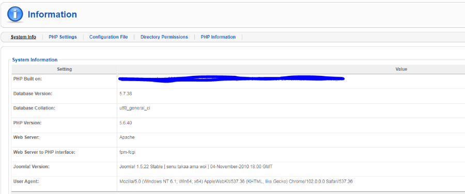Click the fpm-fcgi interface value
The height and width of the screenshot is (194, 465).
pos(128,152)
